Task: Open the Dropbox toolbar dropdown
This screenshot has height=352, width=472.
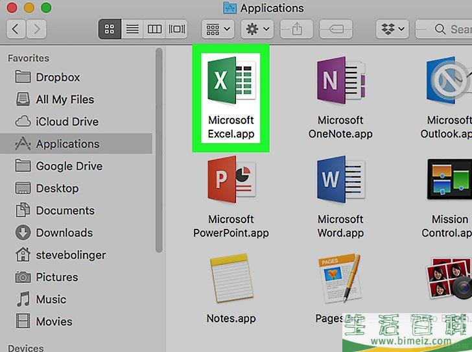Action: tap(392, 29)
